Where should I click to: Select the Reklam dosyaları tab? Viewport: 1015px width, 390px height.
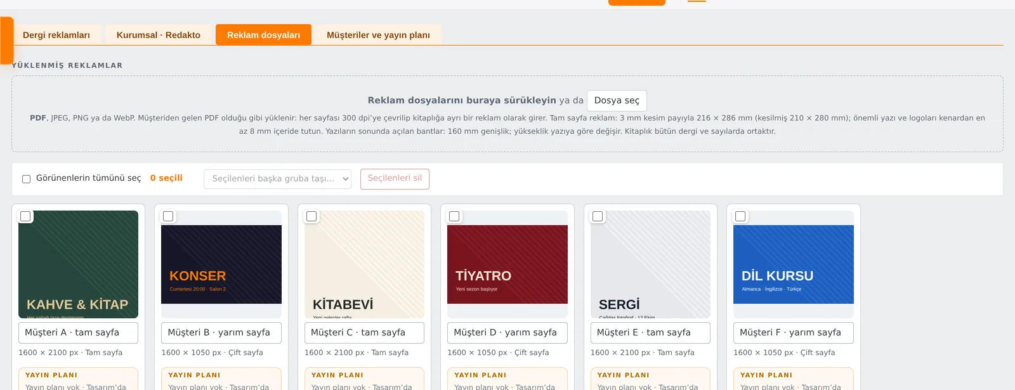[x=263, y=35]
